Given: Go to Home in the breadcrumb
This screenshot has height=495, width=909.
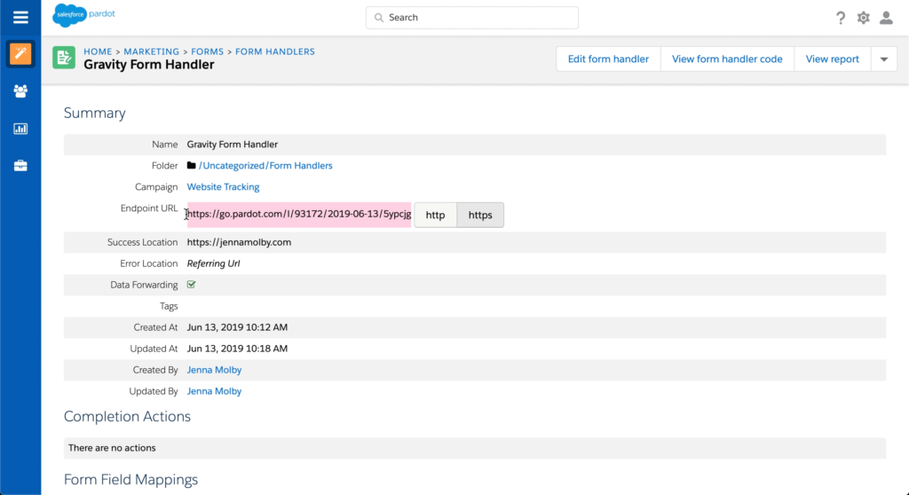Looking at the screenshot, I should [99, 52].
